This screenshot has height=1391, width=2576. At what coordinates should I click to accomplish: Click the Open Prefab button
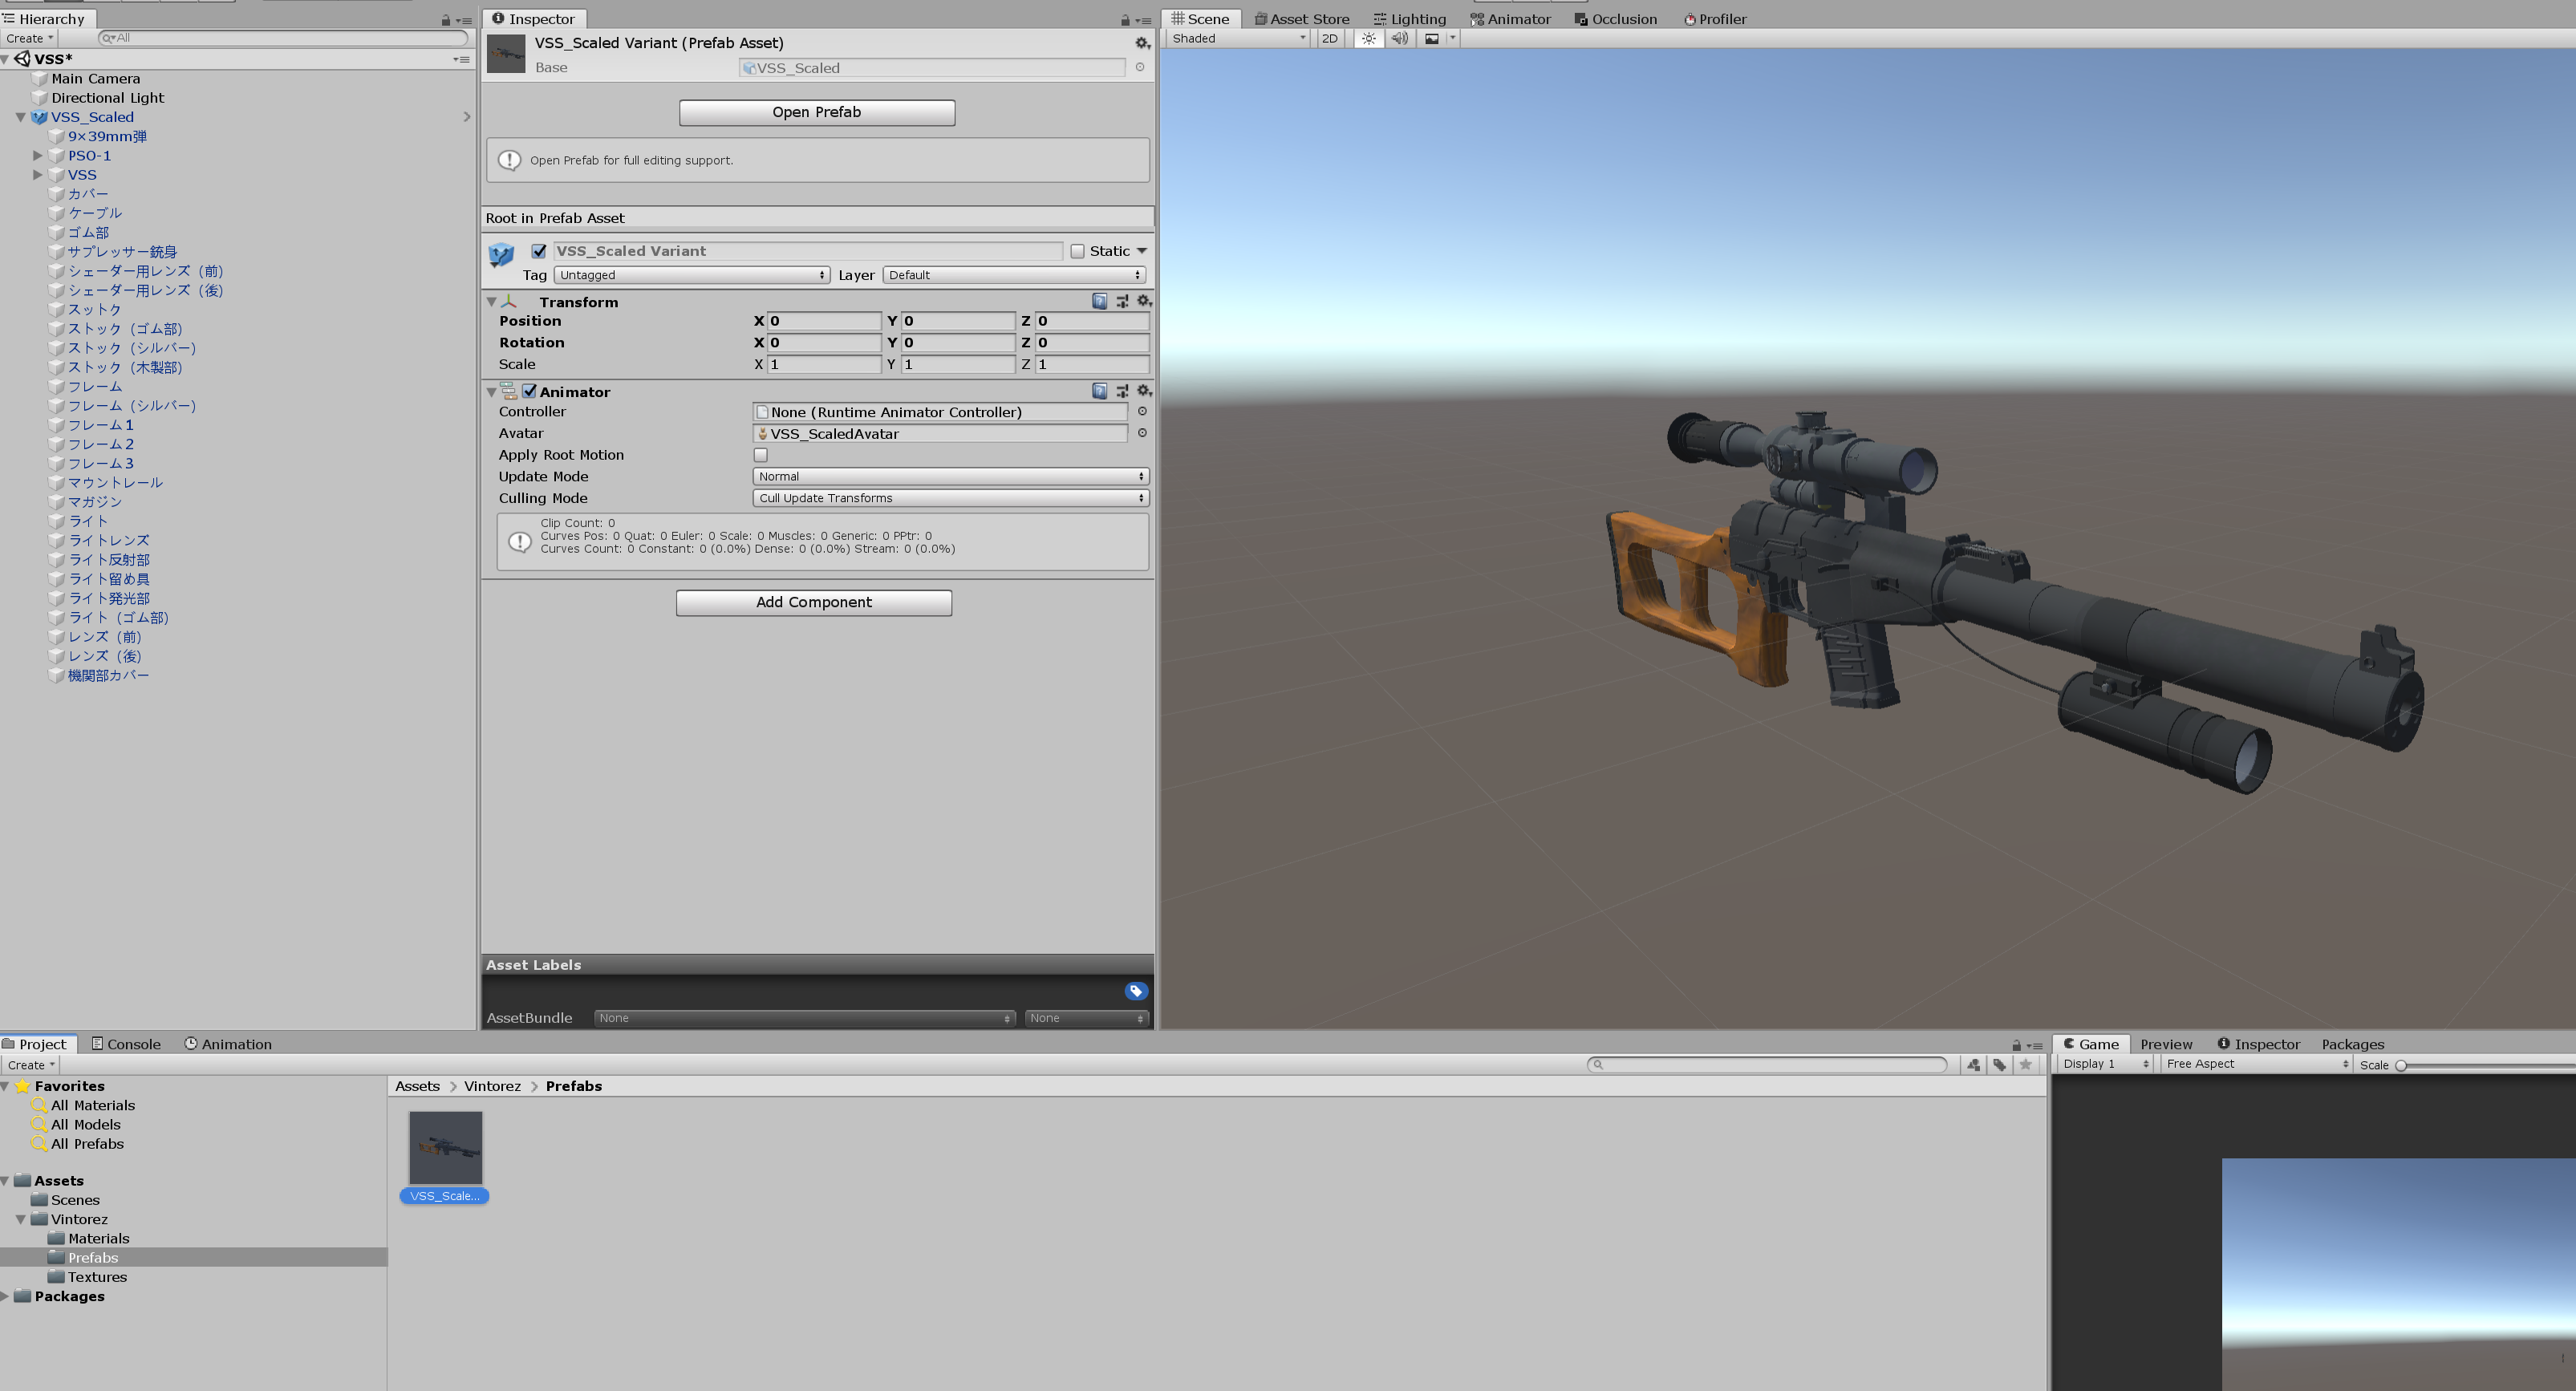[816, 112]
